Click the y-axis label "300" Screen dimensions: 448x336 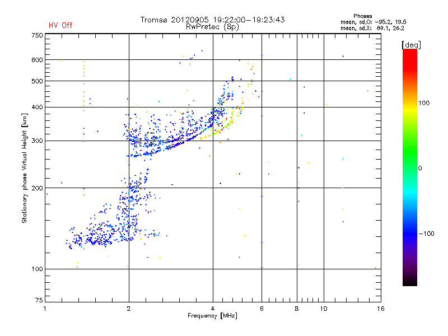(x=37, y=141)
